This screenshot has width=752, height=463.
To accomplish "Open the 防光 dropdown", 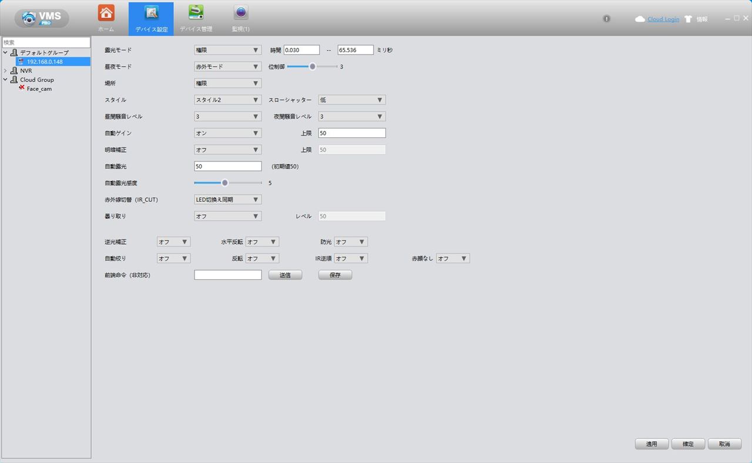I will tap(351, 242).
